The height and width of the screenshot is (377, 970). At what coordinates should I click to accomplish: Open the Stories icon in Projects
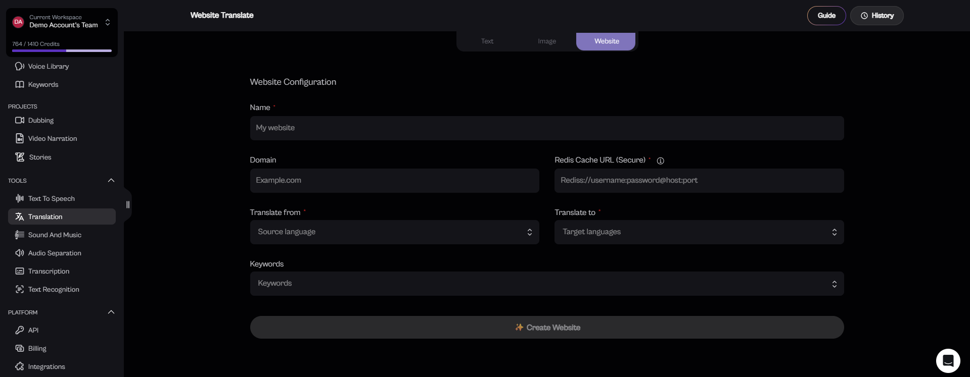pos(20,157)
